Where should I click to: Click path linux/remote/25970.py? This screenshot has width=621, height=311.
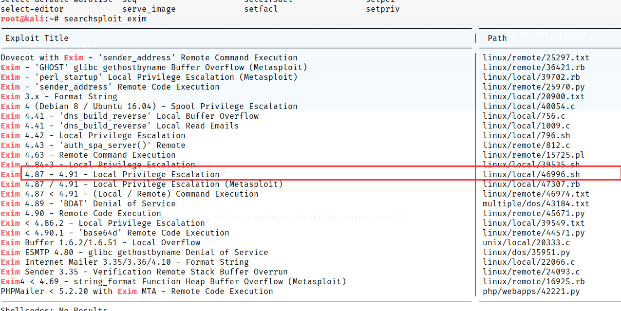click(x=534, y=87)
